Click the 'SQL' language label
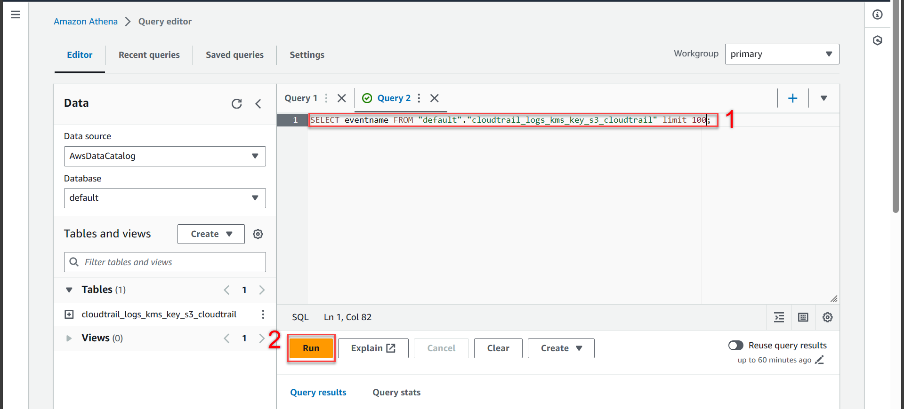The height and width of the screenshot is (409, 904). (300, 317)
